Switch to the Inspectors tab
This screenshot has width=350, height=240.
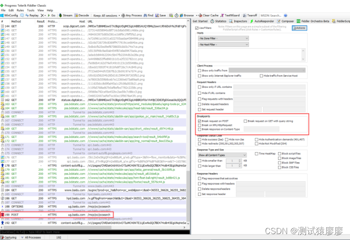click(238, 21)
